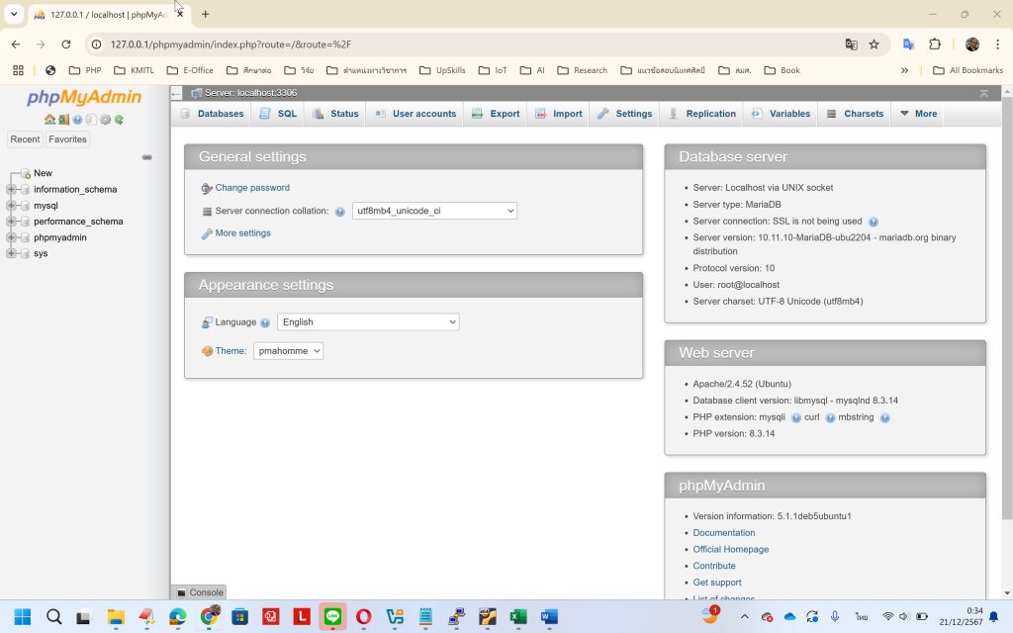Click the help icon after curl extension
The image size is (1013, 633).
830,418
